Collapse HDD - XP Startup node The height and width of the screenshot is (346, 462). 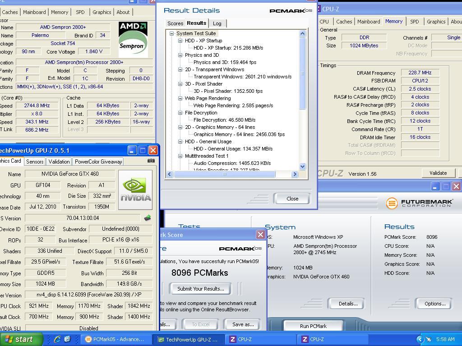click(x=180, y=41)
